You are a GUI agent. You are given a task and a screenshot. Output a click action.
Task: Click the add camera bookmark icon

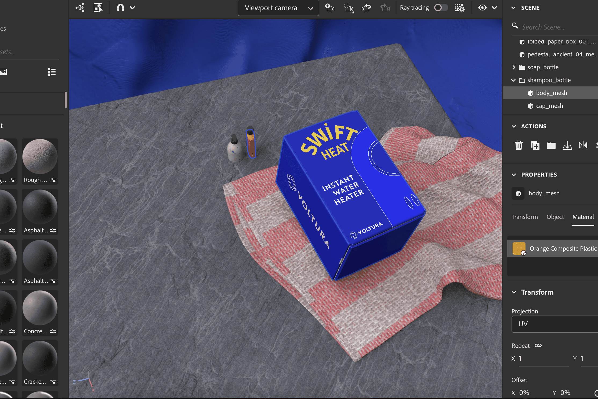330,8
